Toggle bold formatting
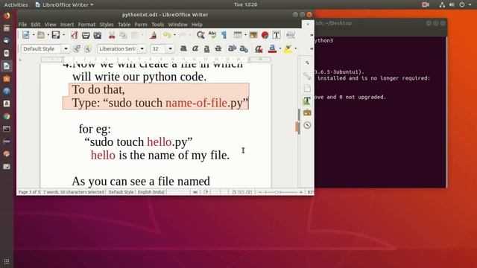477x268 pixels. (x=183, y=48)
